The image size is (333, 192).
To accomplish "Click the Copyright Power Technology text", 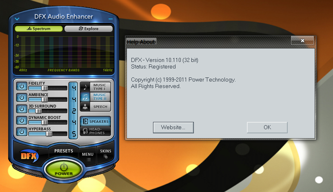I will [x=183, y=80].
